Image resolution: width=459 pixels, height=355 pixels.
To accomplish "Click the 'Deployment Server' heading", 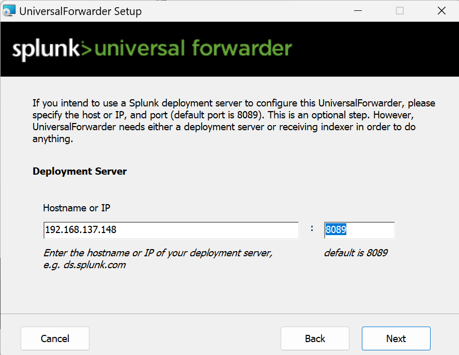I will 80,171.
